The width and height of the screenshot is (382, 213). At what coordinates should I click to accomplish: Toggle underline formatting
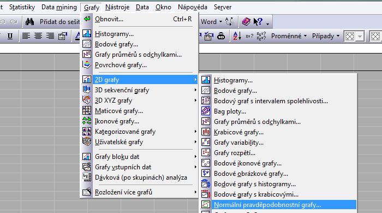point(10,36)
